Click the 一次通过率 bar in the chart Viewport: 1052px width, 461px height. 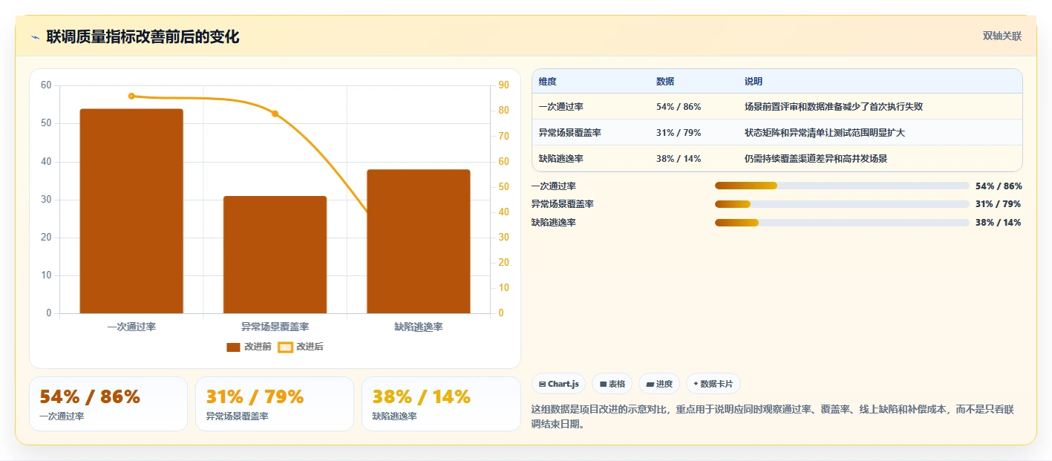click(131, 211)
